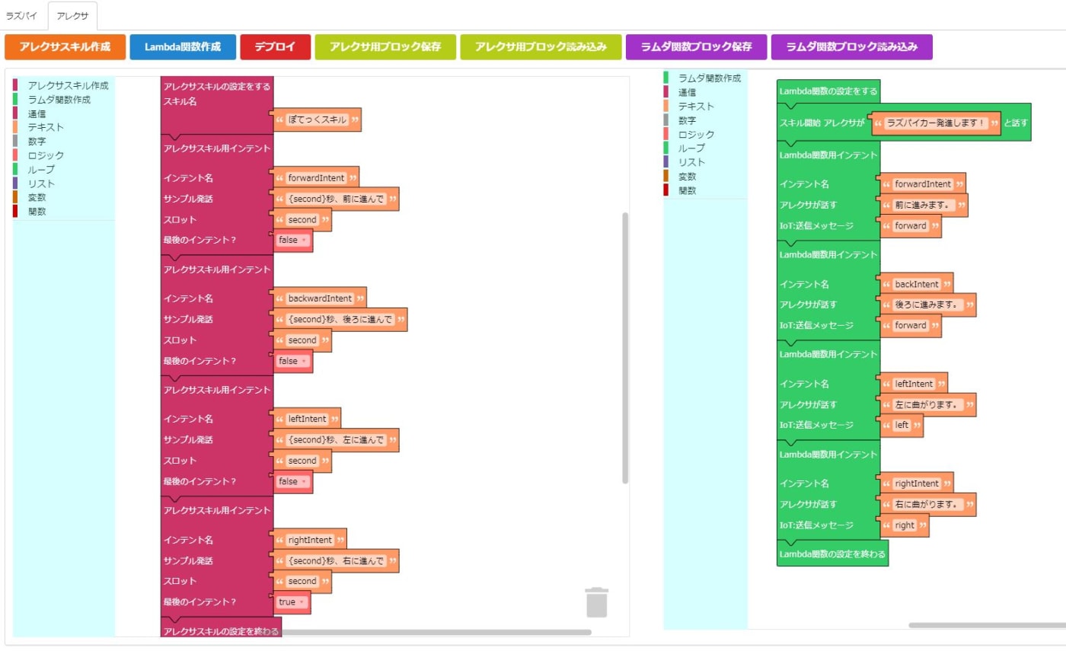
Task: Switch to the ラズパイ tab
Action: pyautogui.click(x=22, y=15)
